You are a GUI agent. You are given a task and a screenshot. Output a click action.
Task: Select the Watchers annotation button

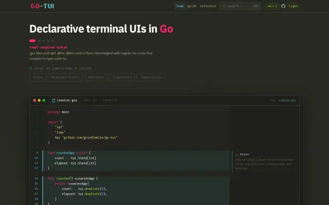point(96,77)
